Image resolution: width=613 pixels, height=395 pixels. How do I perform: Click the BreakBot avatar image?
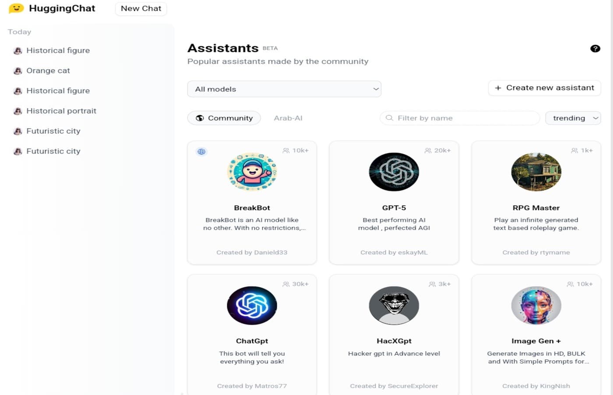[x=252, y=172]
